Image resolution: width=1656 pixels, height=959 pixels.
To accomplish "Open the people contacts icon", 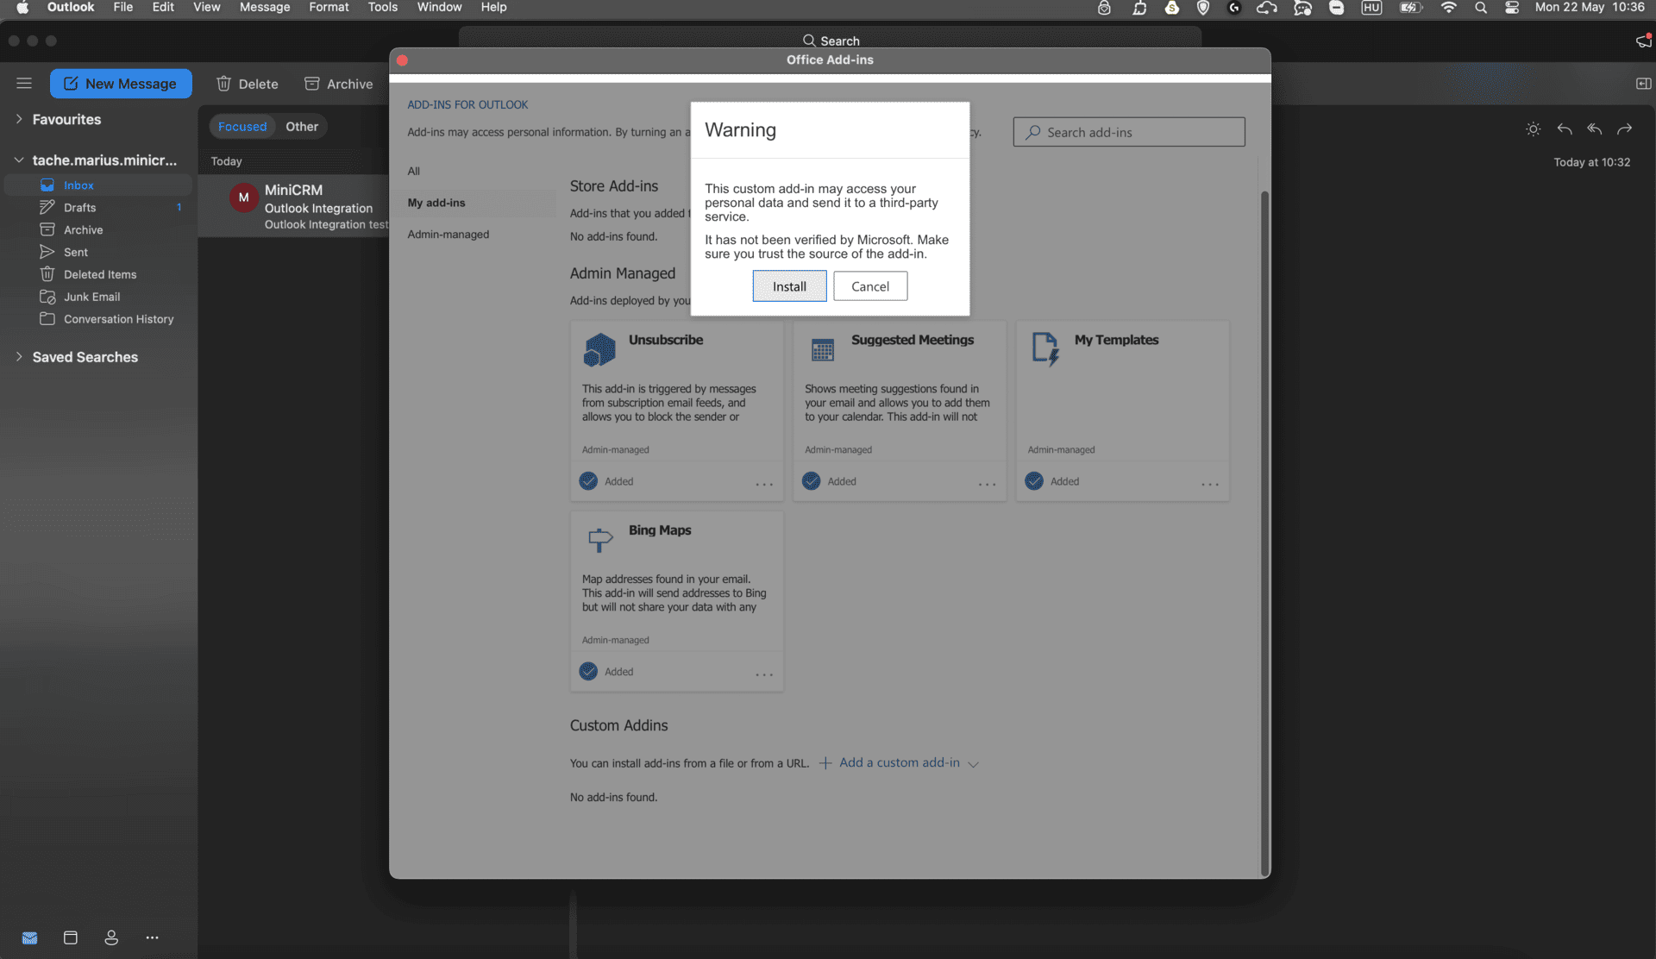I will coord(111,937).
